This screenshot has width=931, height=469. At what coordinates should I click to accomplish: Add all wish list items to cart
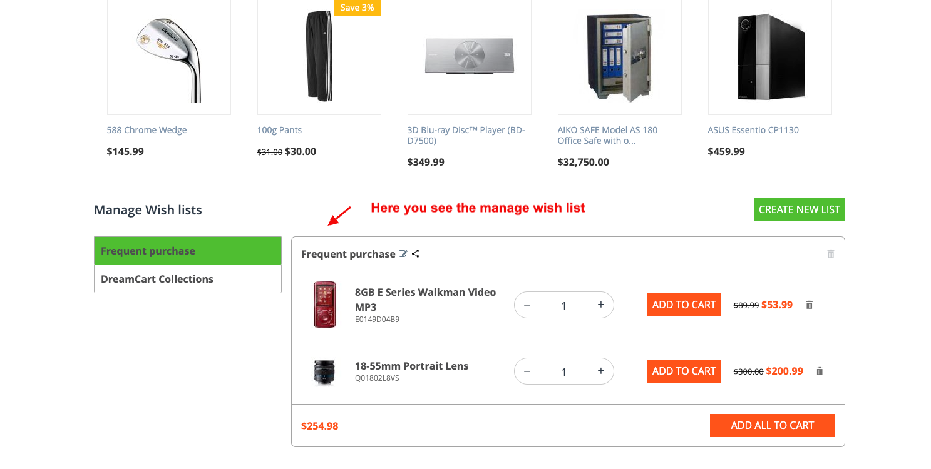(772, 425)
